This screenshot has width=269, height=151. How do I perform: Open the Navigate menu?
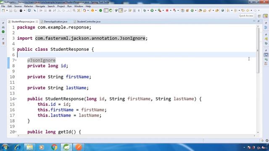pos(40,6)
